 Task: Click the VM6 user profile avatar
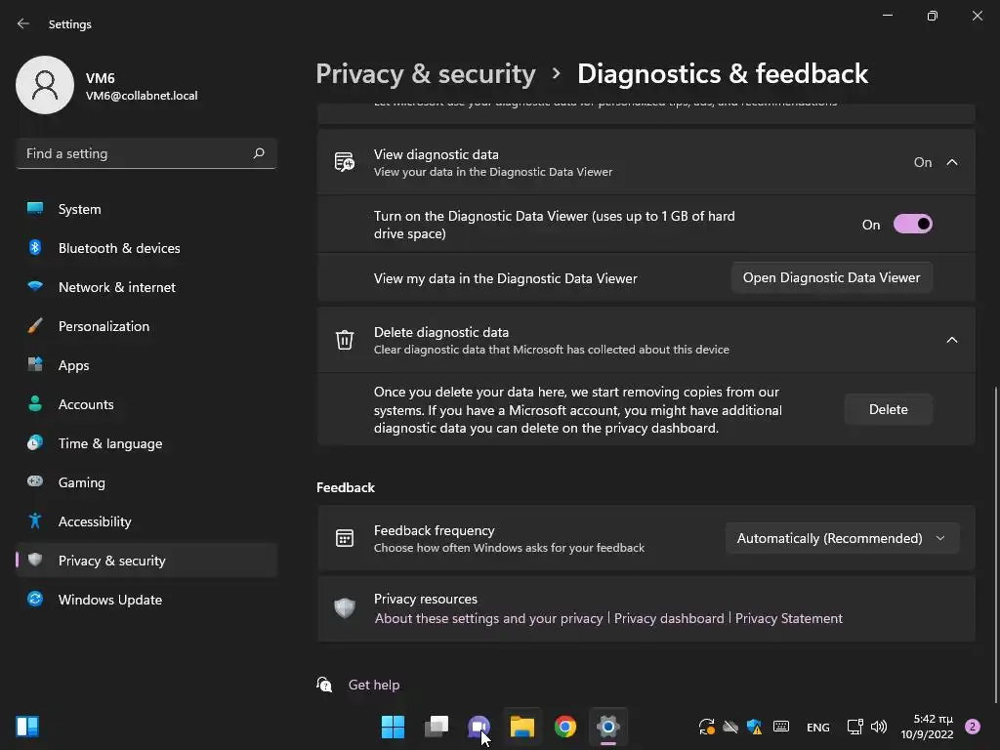pos(45,85)
